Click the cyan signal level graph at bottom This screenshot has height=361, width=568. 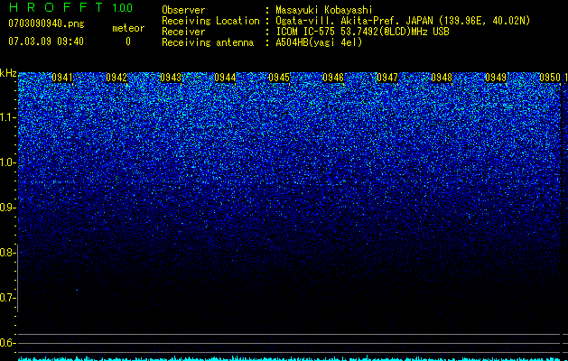[x=290, y=358]
